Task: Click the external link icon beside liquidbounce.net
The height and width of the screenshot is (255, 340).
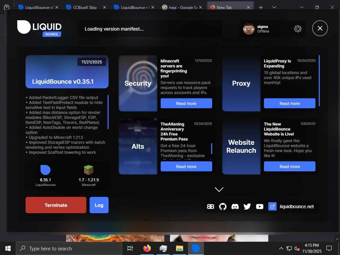Action: (272, 207)
